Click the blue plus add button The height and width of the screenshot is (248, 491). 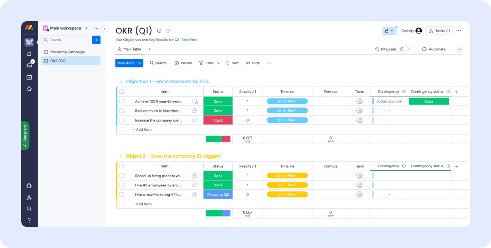pos(96,40)
